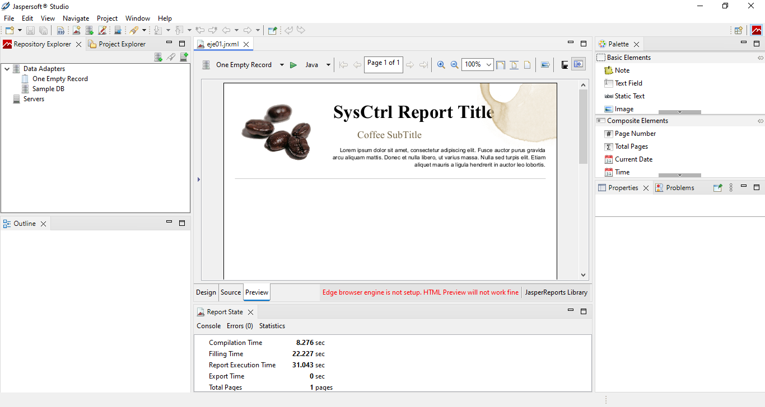Click the export report icon in preview toolbar

pos(545,65)
